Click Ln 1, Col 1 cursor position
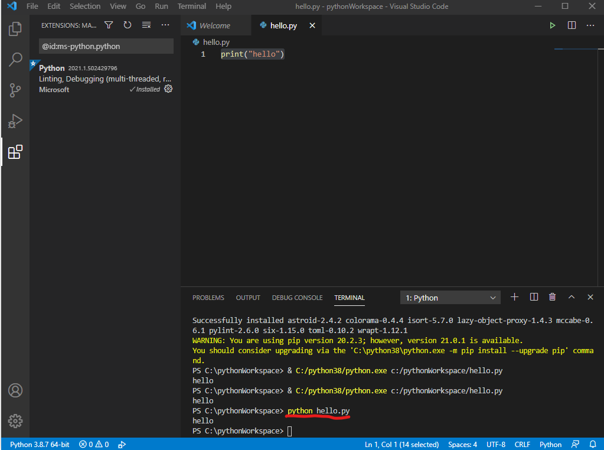604x450 pixels. (x=401, y=444)
